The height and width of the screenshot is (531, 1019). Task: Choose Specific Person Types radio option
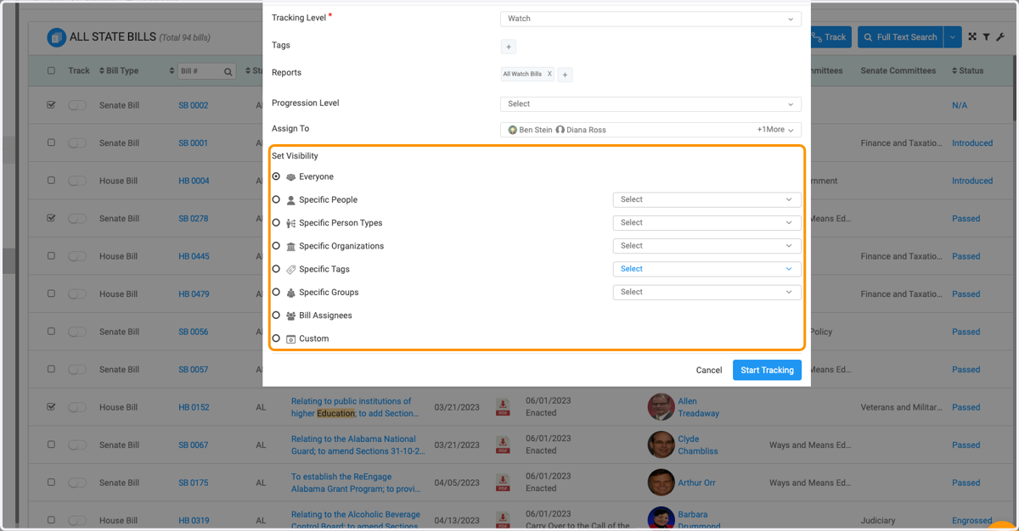(276, 222)
